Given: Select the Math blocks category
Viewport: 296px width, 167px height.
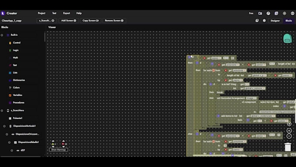Looking at the screenshot, I should (x=15, y=58).
